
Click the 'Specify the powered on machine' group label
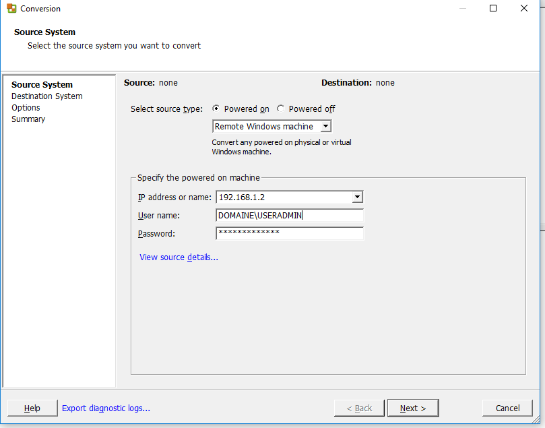click(199, 178)
